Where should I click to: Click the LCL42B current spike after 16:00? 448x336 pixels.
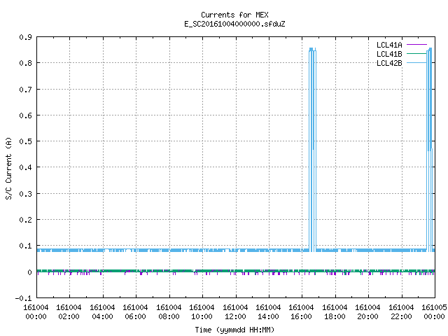(313, 150)
